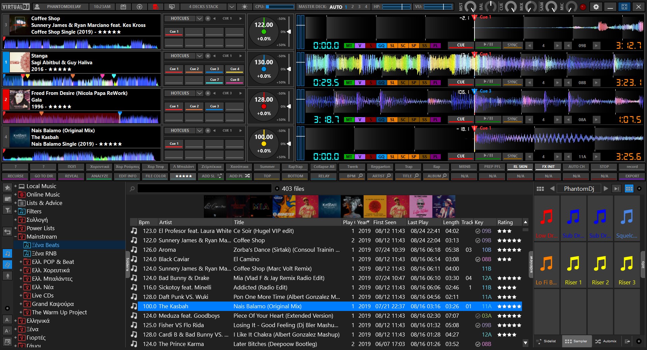647x350 pixels.
Task: Toggle video files film icon in the sidebar
Action: click(x=7, y=265)
